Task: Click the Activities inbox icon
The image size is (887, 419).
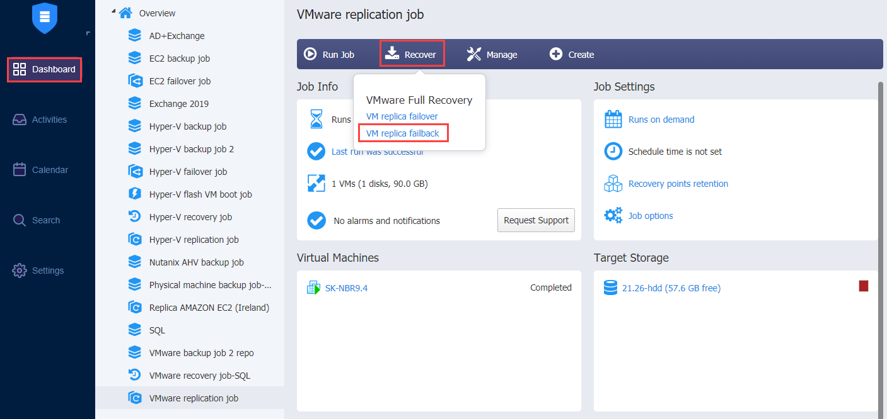Action: click(20, 120)
